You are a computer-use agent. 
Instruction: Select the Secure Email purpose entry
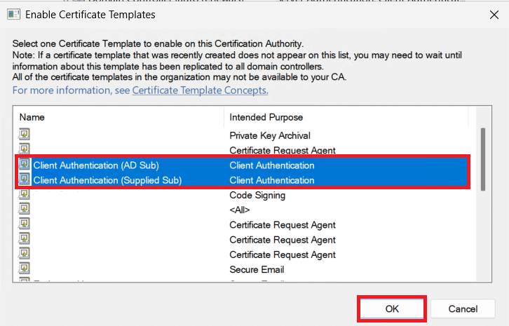pos(257,269)
